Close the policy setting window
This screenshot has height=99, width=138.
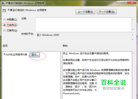pyautogui.click(x=132, y=2)
